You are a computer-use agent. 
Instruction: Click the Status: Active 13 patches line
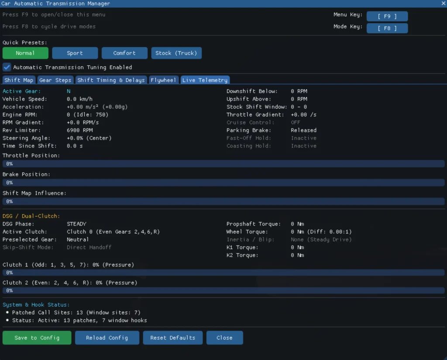tap(79, 320)
